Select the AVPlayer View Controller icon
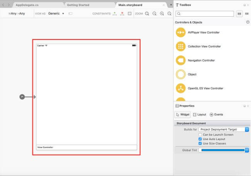This screenshot has height=176, width=251. [x=181, y=32]
